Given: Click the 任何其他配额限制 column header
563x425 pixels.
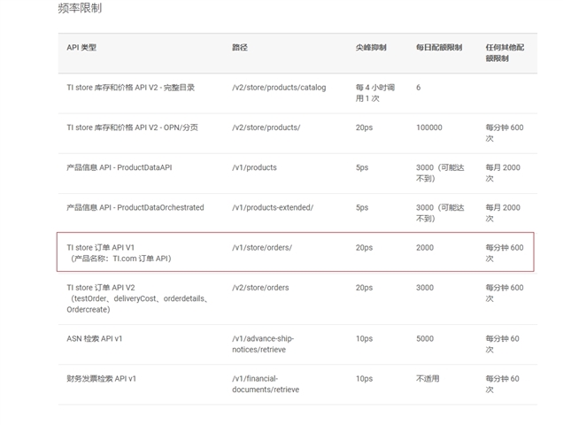Looking at the screenshot, I should pos(505,53).
